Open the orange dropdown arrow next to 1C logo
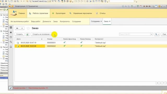The image size is (167, 94). (13, 6)
